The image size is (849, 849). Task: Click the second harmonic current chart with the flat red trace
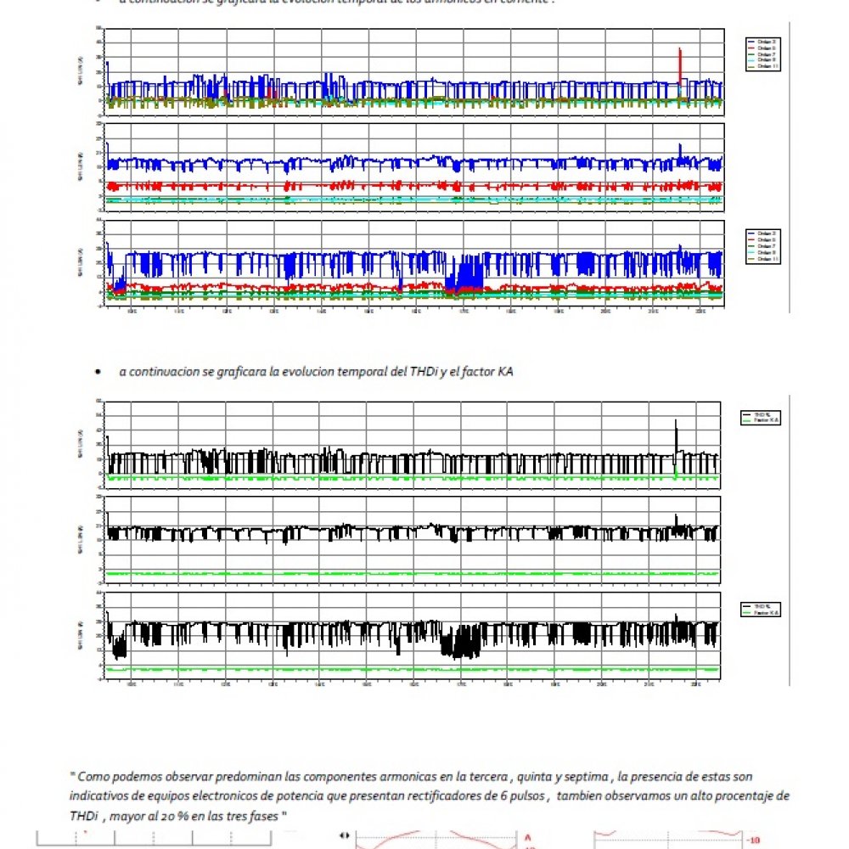click(x=414, y=167)
